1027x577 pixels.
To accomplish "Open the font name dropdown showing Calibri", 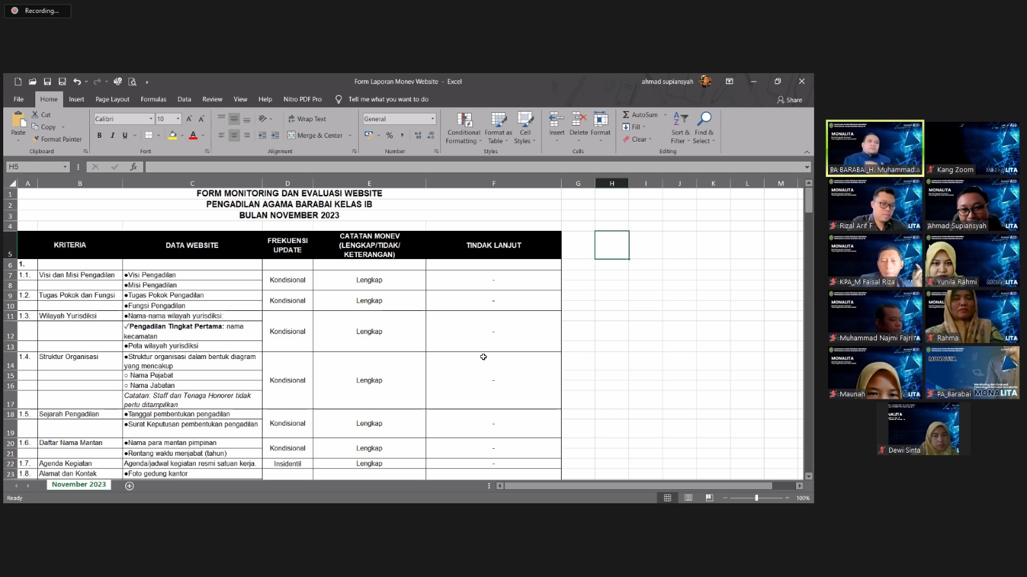I will point(151,119).
